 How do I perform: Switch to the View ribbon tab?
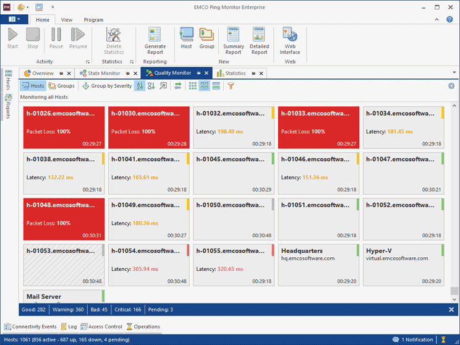[66, 20]
